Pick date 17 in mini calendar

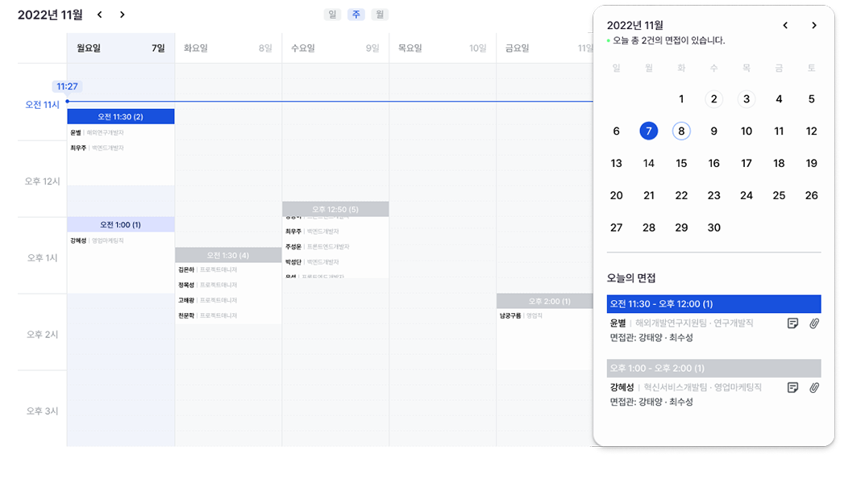point(747,163)
